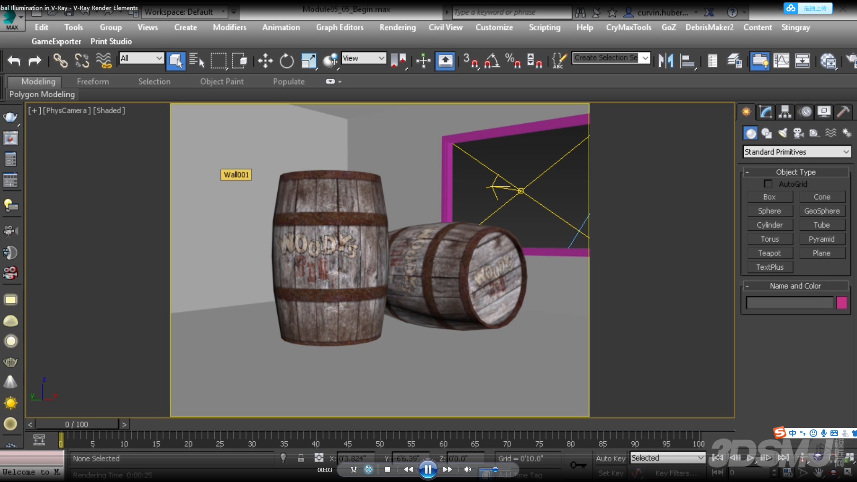The image size is (857, 482).
Task: Open the Motion panel tab icon
Action: click(x=805, y=112)
